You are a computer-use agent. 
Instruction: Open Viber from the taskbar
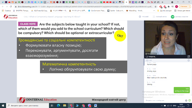click(89, 105)
